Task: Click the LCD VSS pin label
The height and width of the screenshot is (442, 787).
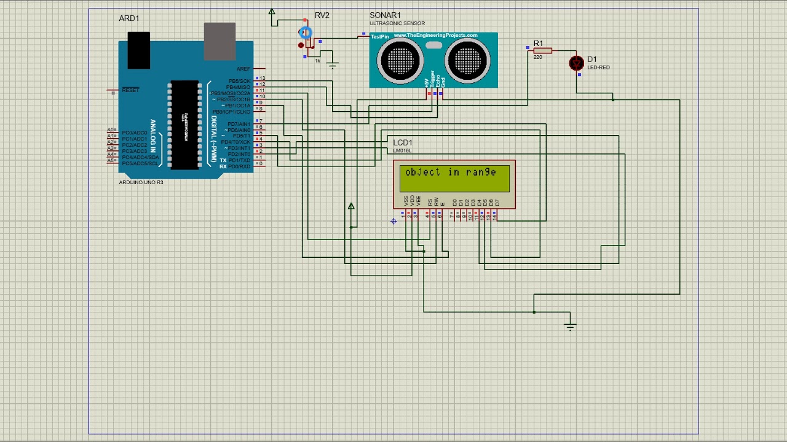Action: pyautogui.click(x=406, y=201)
